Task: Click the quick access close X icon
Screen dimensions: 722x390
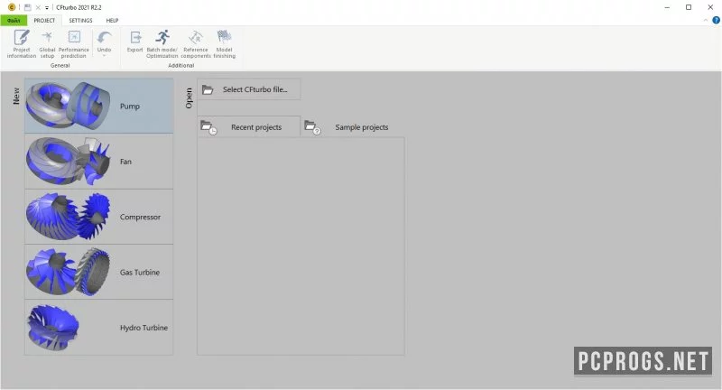Action: 38,7
